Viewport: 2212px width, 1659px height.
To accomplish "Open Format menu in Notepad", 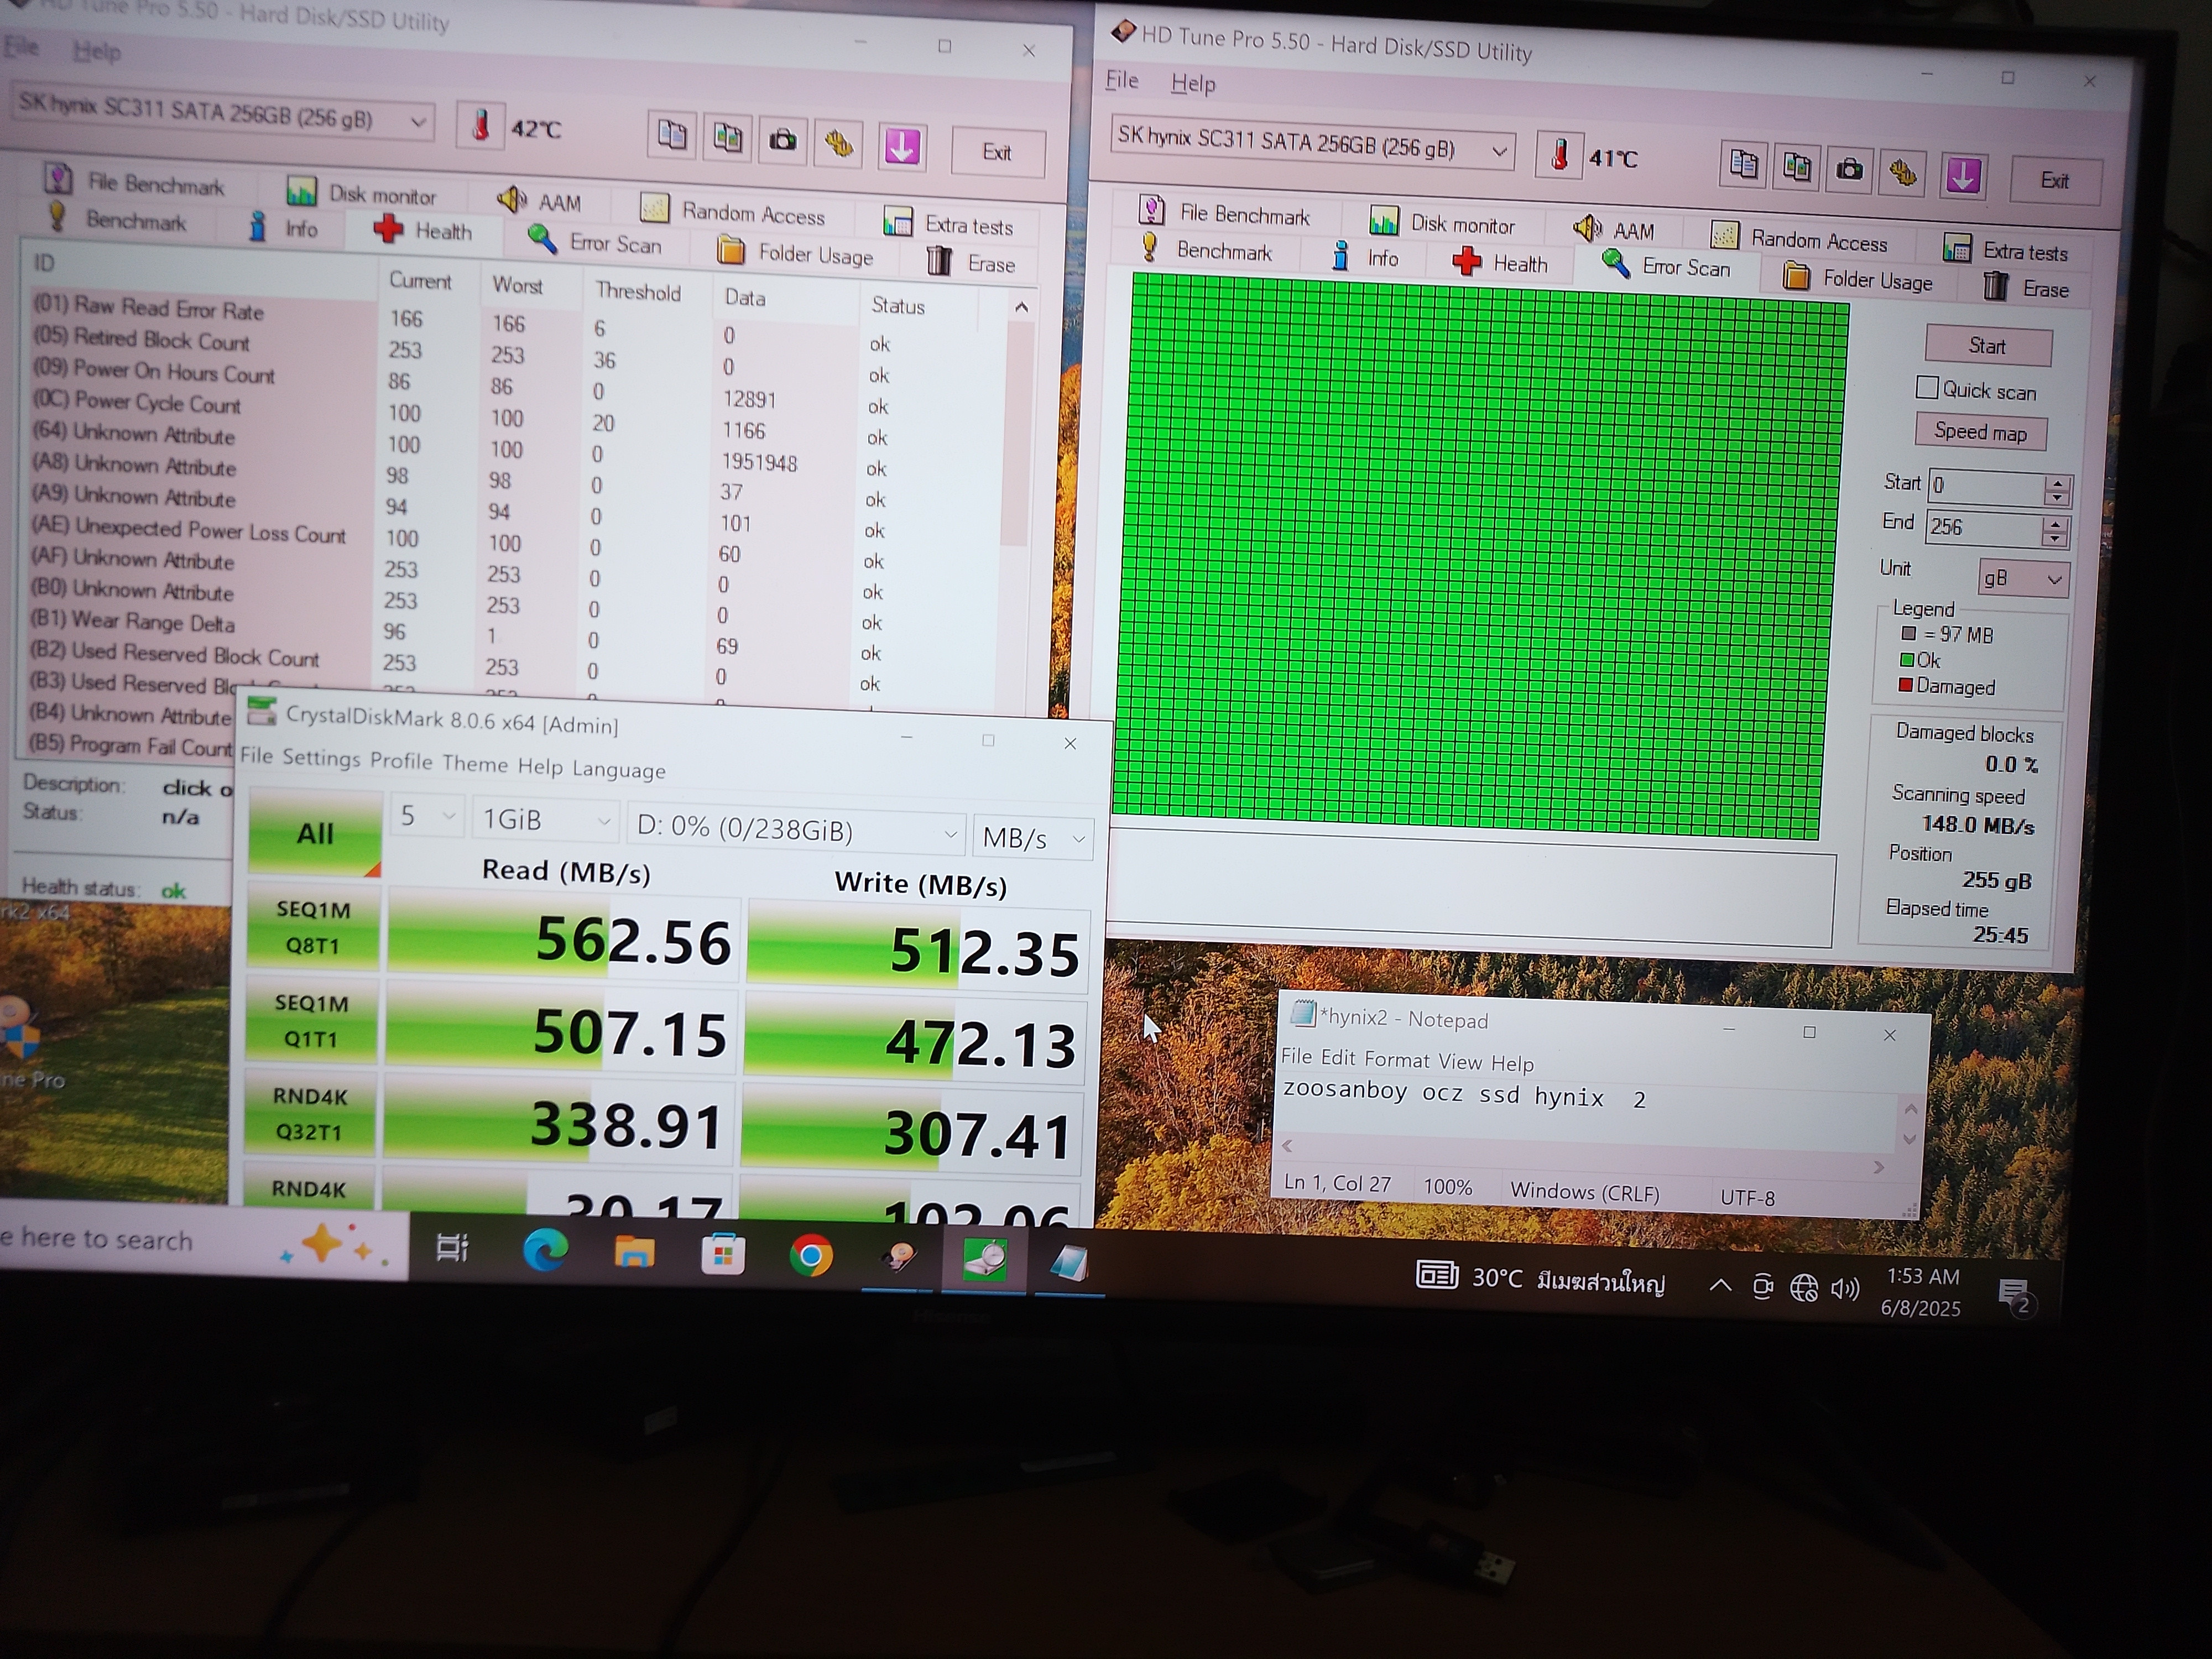I will click(x=1397, y=1059).
